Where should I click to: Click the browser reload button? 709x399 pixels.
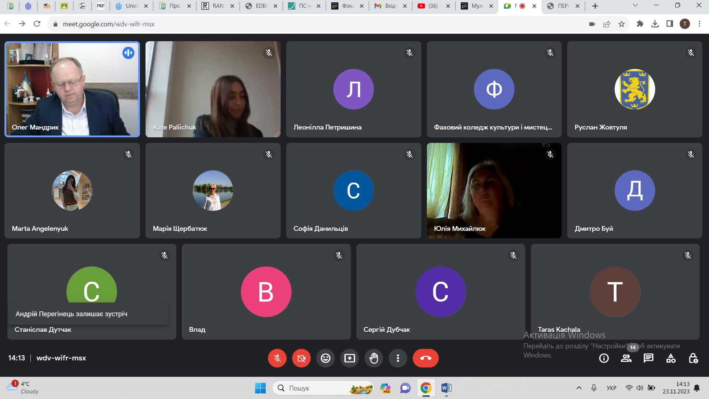pos(37,24)
